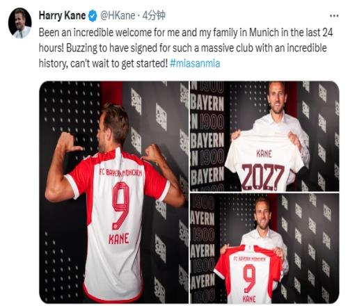This screenshot has height=306, width=348.
Task: Click the KANE name on the held red shirt
Action: pyautogui.click(x=249, y=299)
